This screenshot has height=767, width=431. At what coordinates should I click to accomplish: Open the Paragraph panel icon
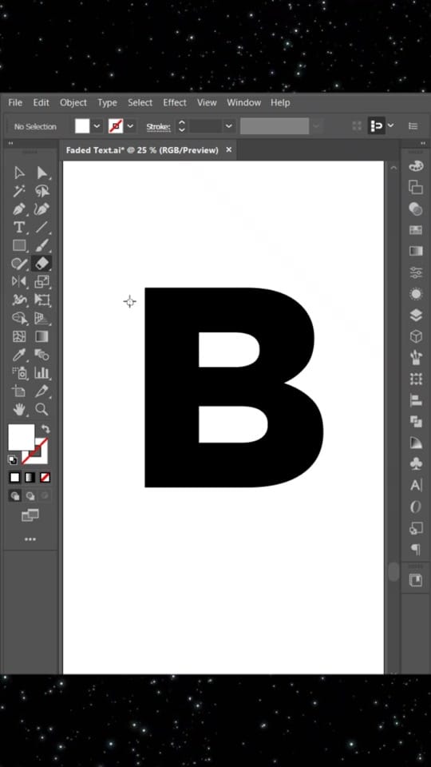(x=416, y=550)
